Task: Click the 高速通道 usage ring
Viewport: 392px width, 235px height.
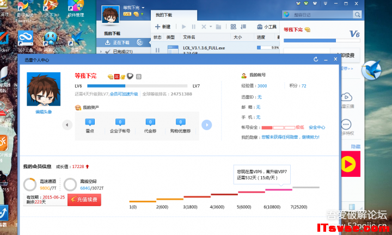Action: (30, 184)
